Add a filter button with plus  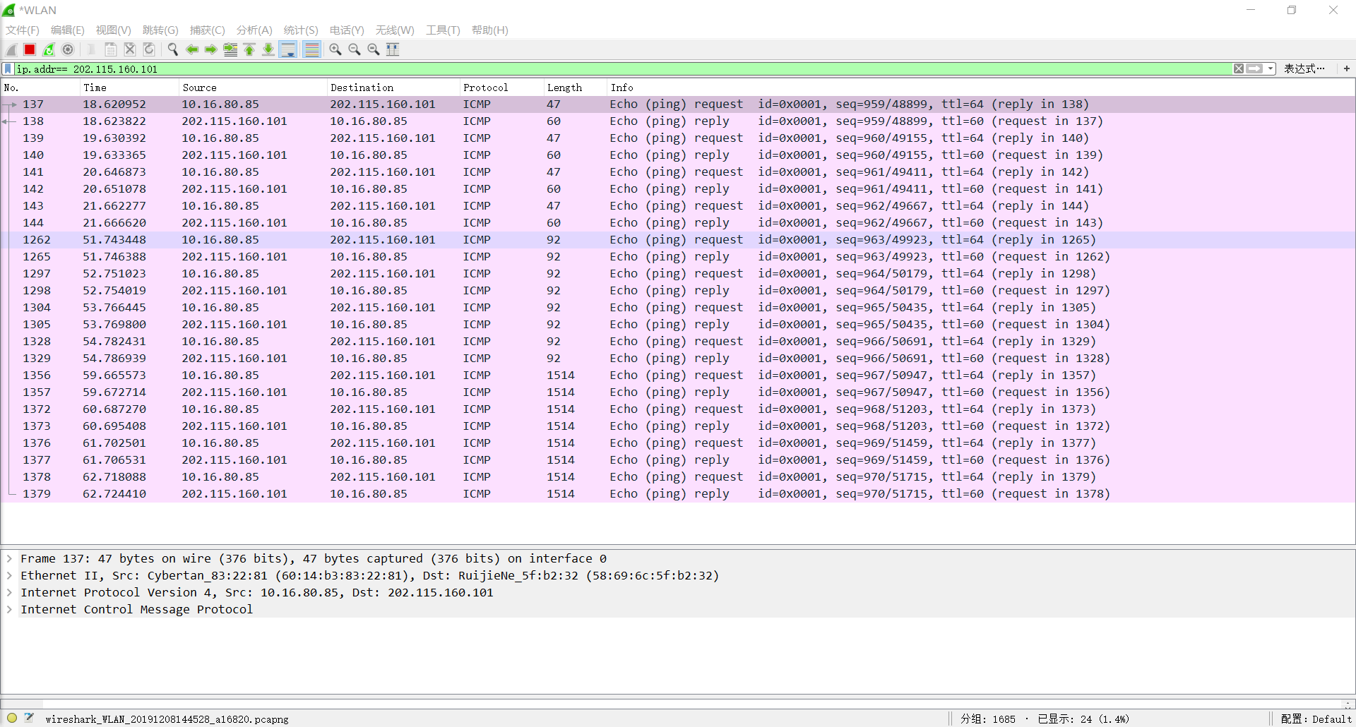[1347, 68]
